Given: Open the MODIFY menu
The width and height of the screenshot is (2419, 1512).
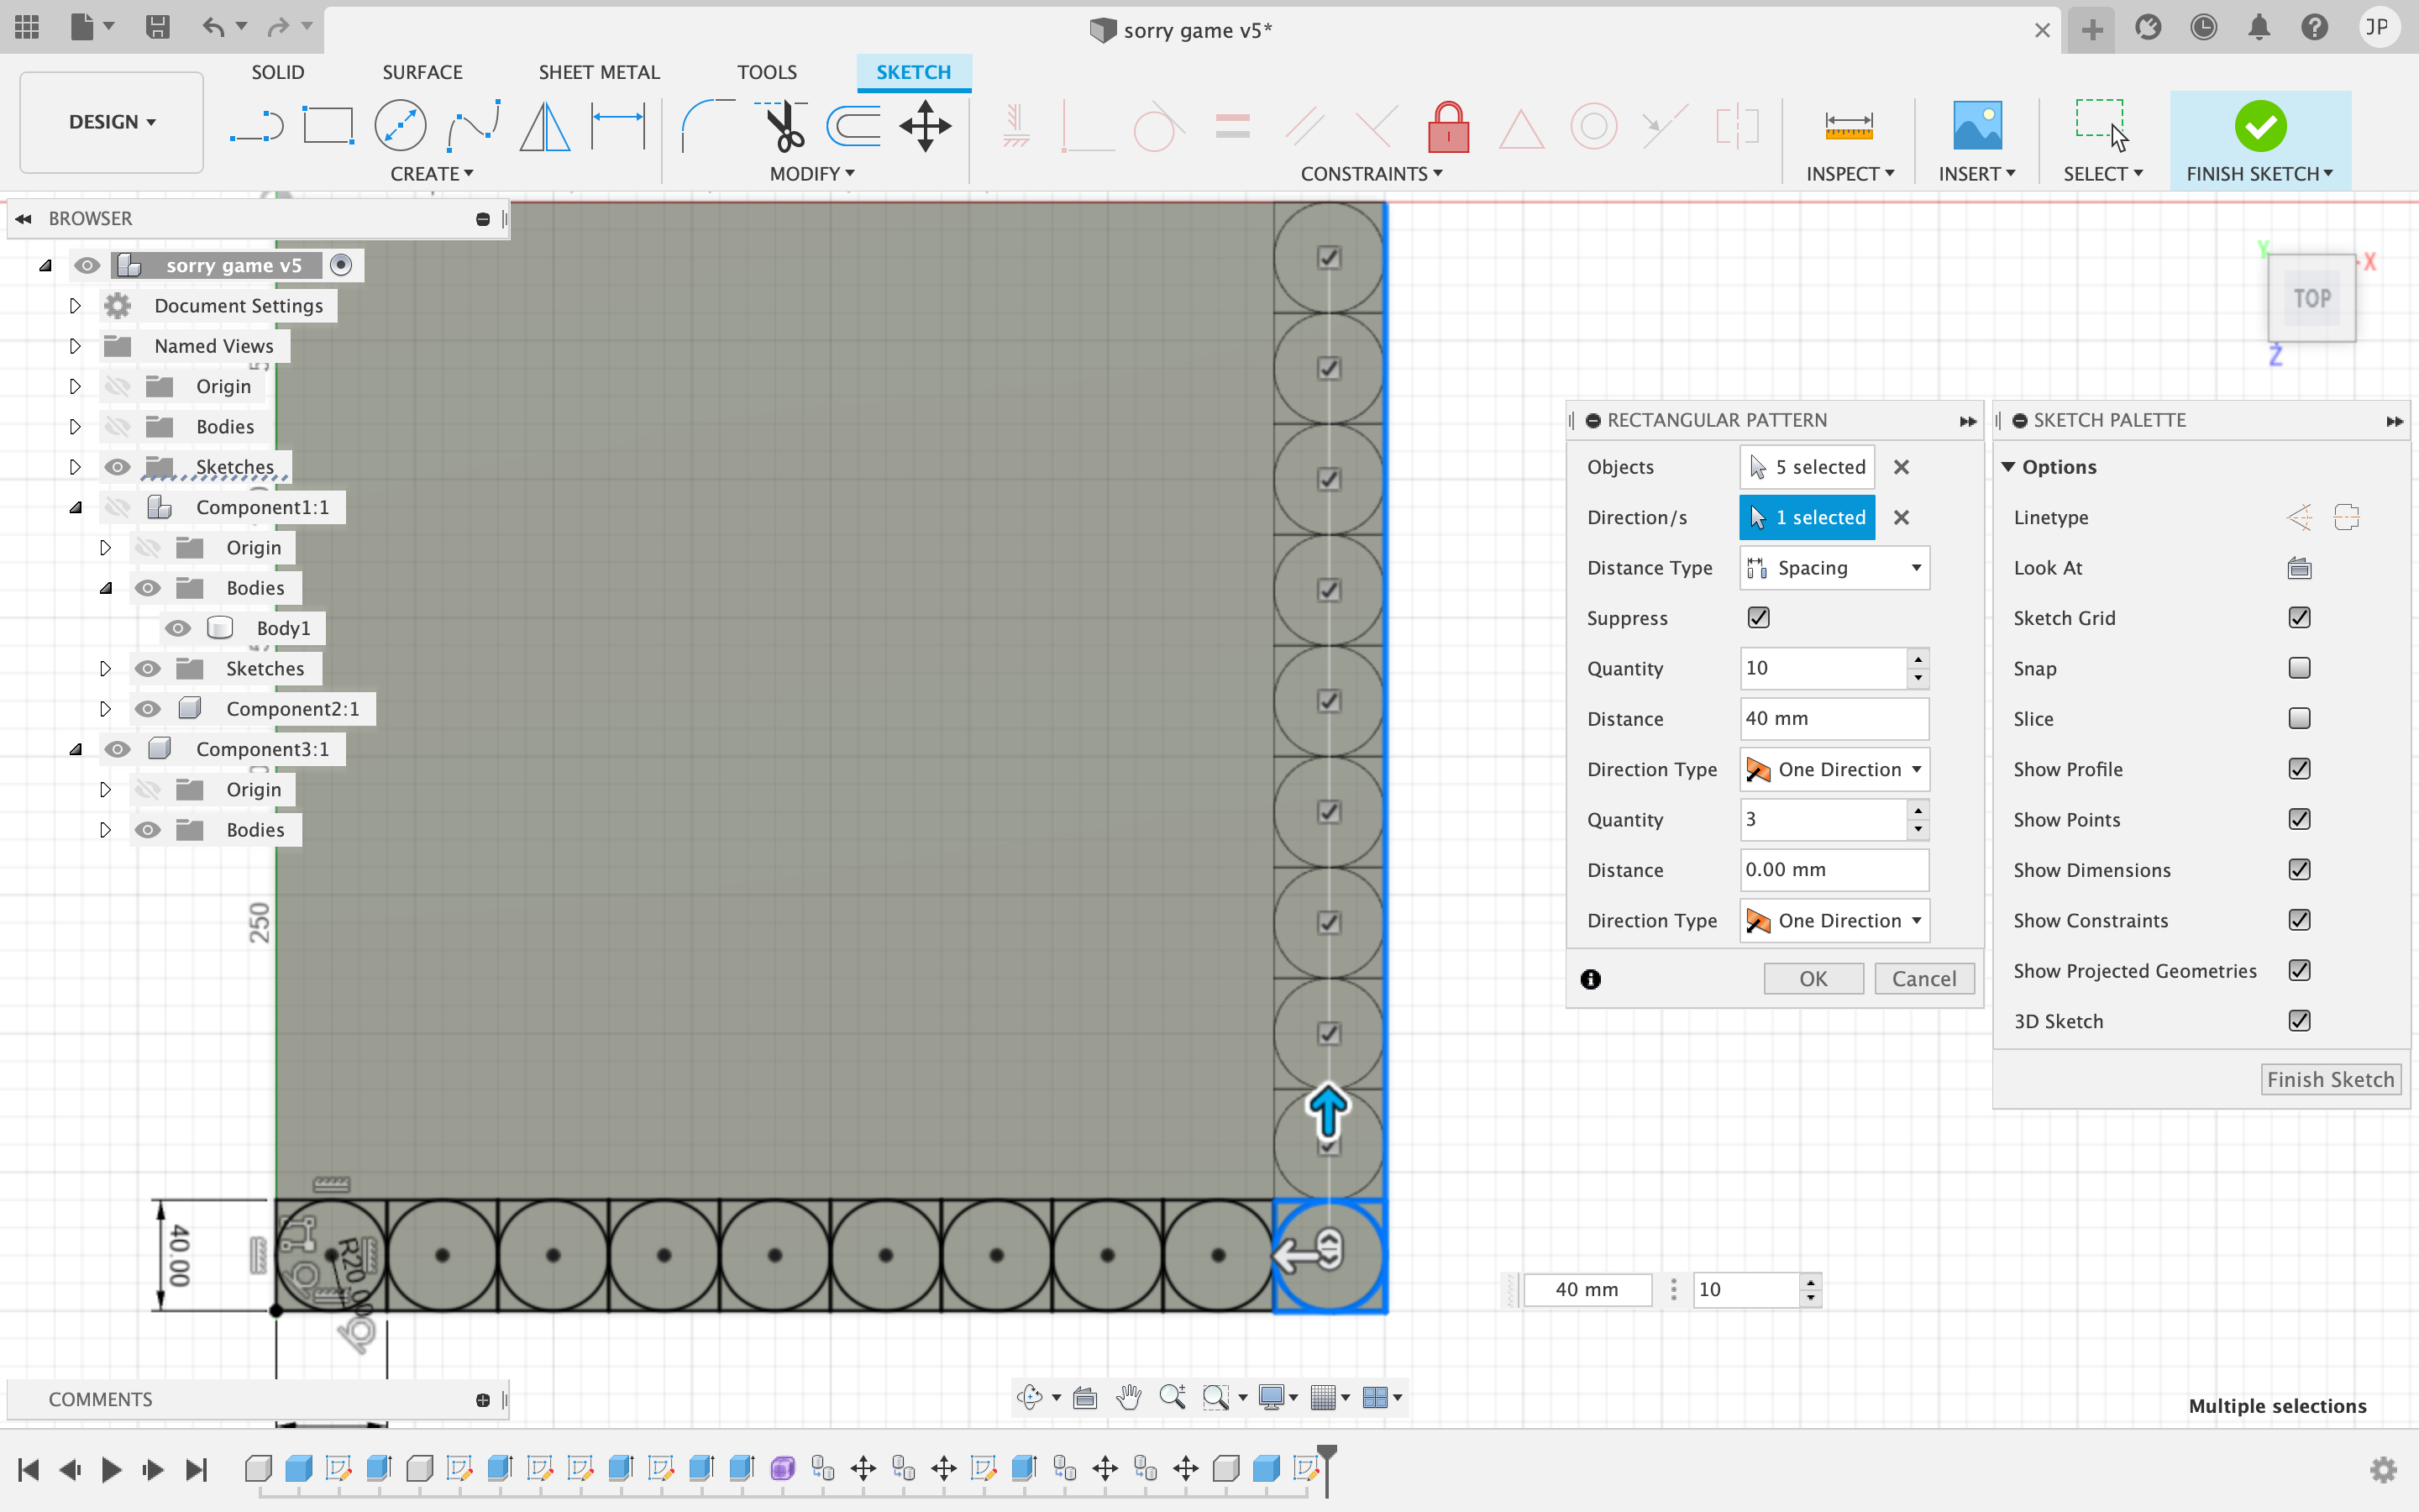Looking at the screenshot, I should 811,174.
